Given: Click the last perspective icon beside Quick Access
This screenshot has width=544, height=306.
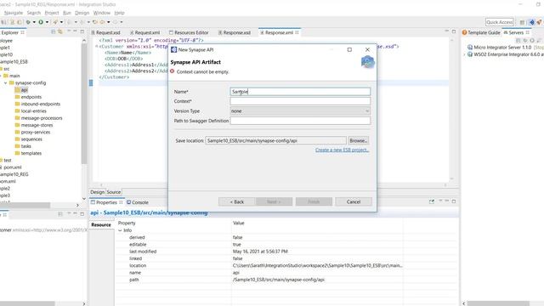Looking at the screenshot, I should (539, 22).
